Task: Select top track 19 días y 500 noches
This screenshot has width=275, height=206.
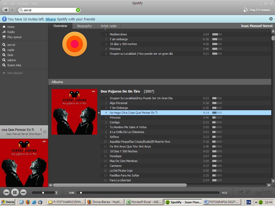Action: (x=186, y=44)
